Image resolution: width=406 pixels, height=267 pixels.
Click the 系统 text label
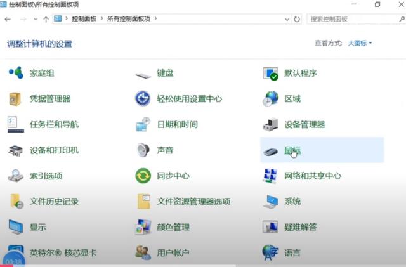(x=292, y=201)
